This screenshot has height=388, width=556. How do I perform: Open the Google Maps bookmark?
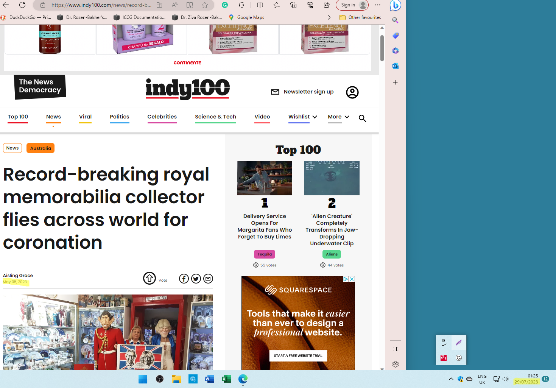[246, 17]
